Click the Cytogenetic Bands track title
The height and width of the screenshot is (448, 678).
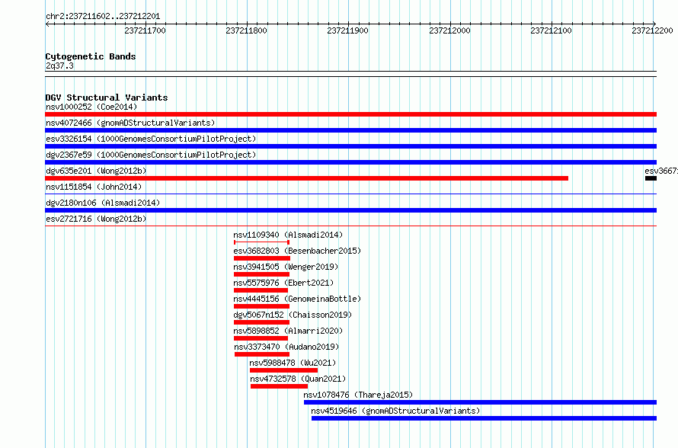(91, 56)
